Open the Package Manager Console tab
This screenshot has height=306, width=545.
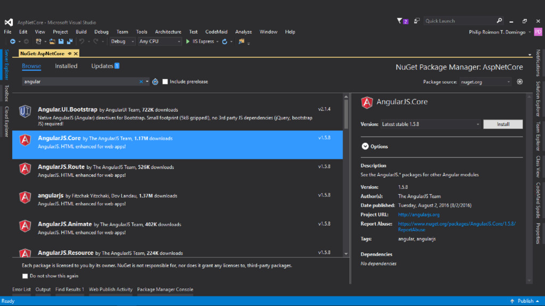click(165, 290)
